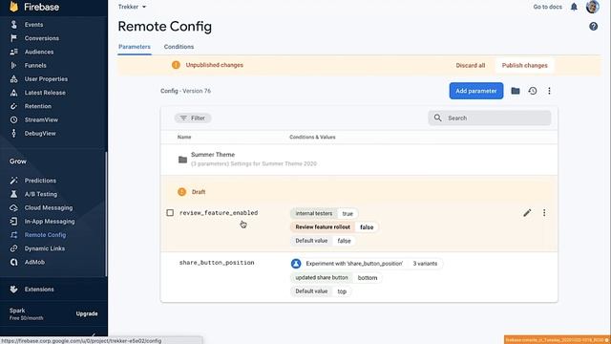The height and width of the screenshot is (344, 611).
Task: Click the internal testers condition chip
Action: click(313, 213)
